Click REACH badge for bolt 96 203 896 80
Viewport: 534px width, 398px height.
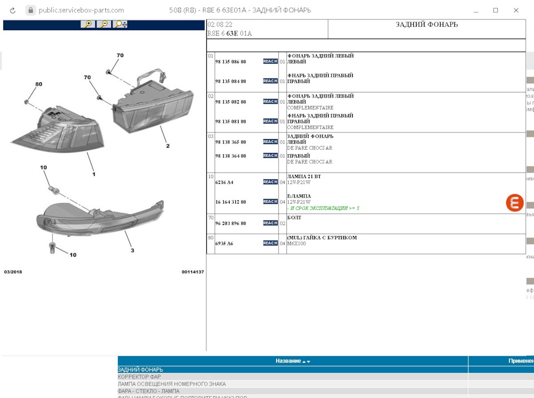tap(270, 223)
